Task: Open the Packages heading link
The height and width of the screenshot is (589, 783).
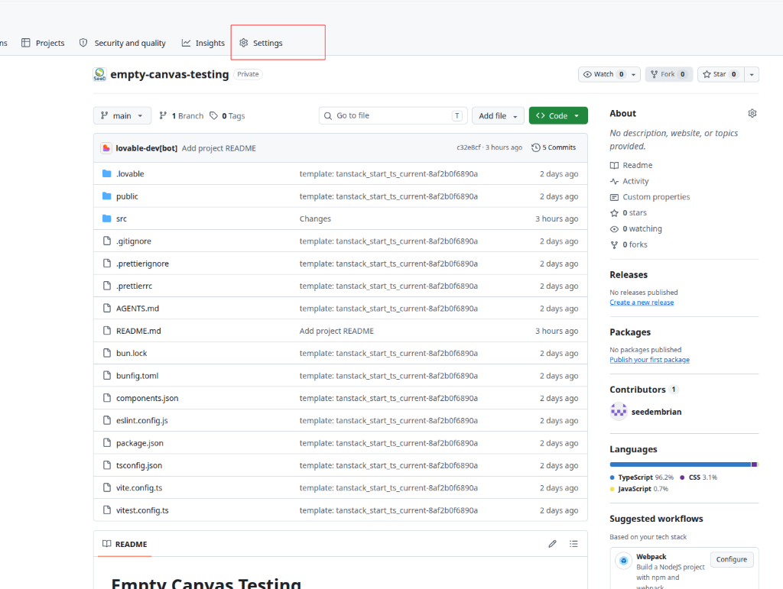Action: 630,332
